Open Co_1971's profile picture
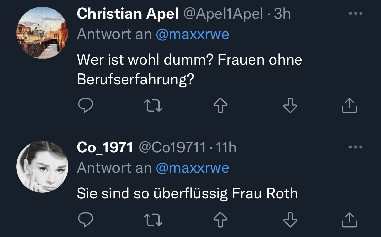This screenshot has height=237, width=381. pos(42,167)
